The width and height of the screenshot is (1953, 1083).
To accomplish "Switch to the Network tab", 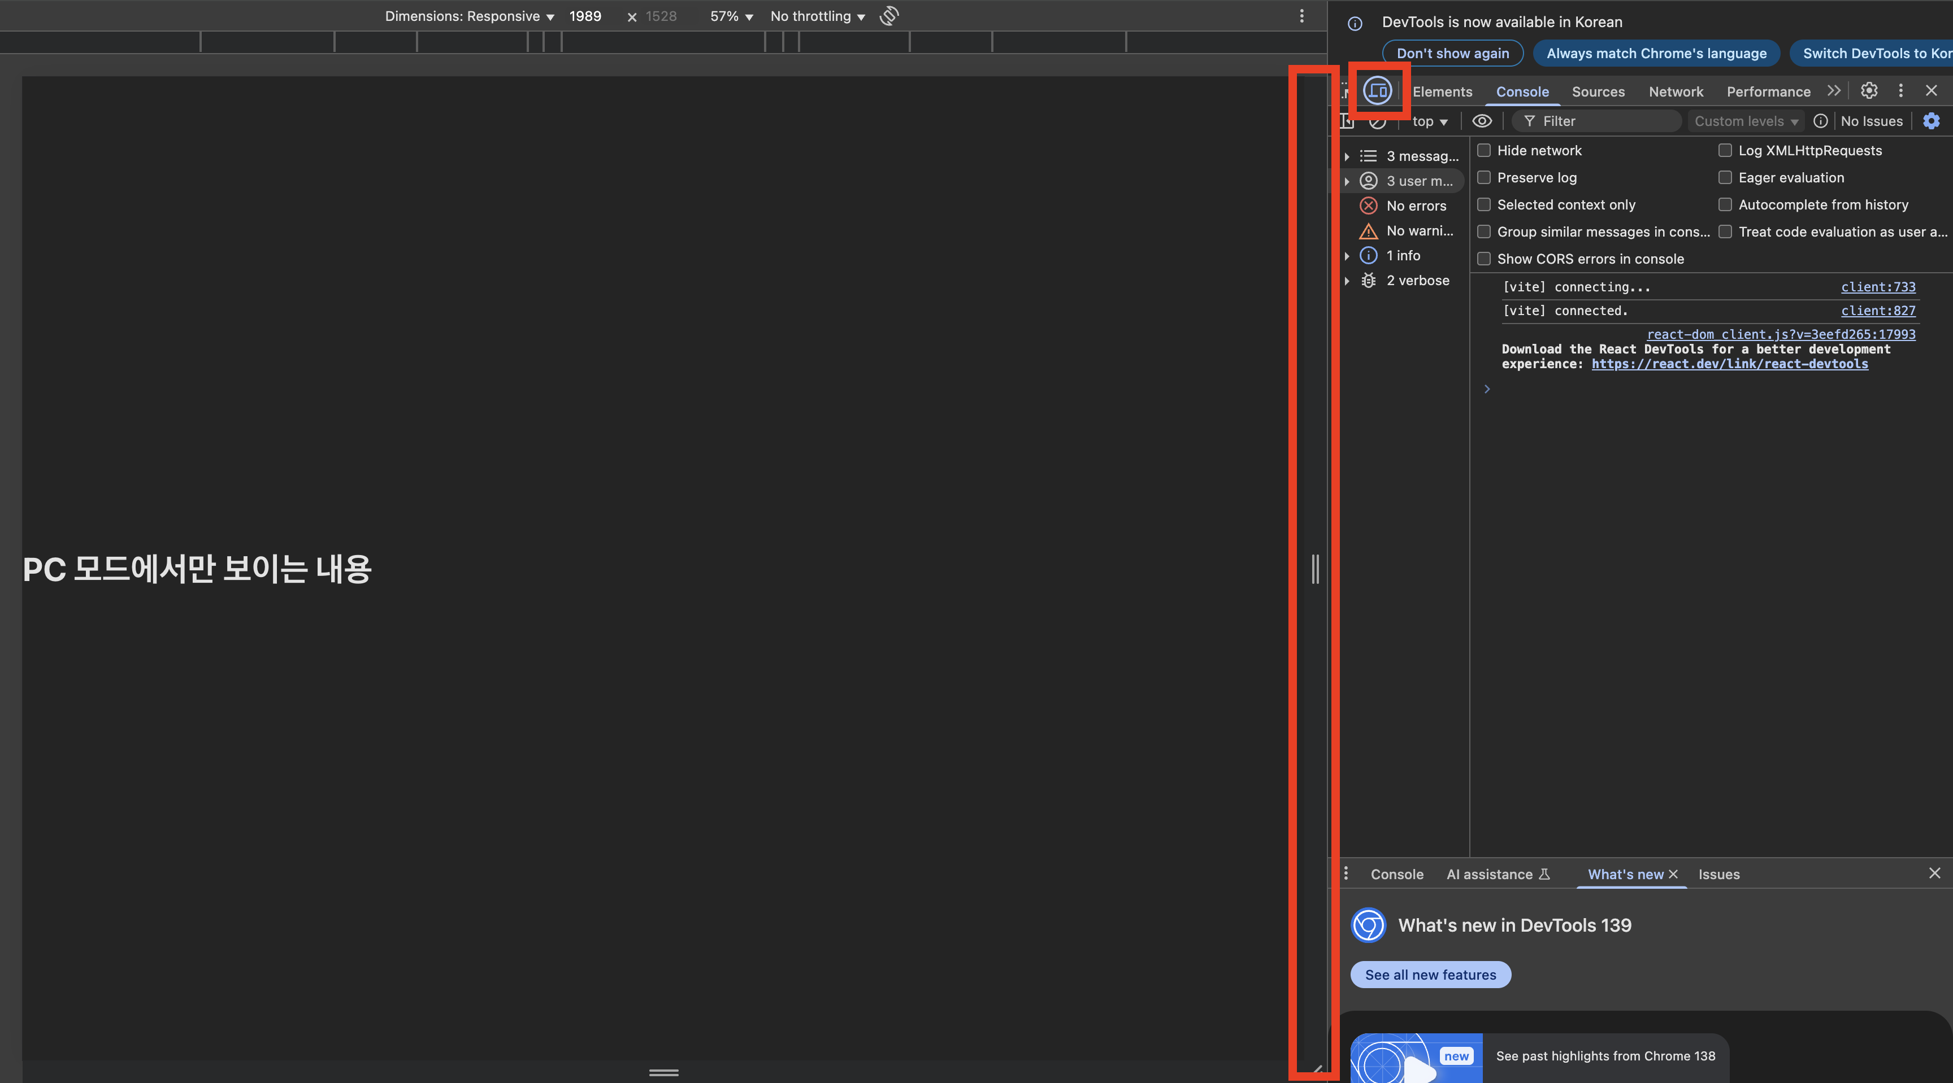I will pos(1676,91).
